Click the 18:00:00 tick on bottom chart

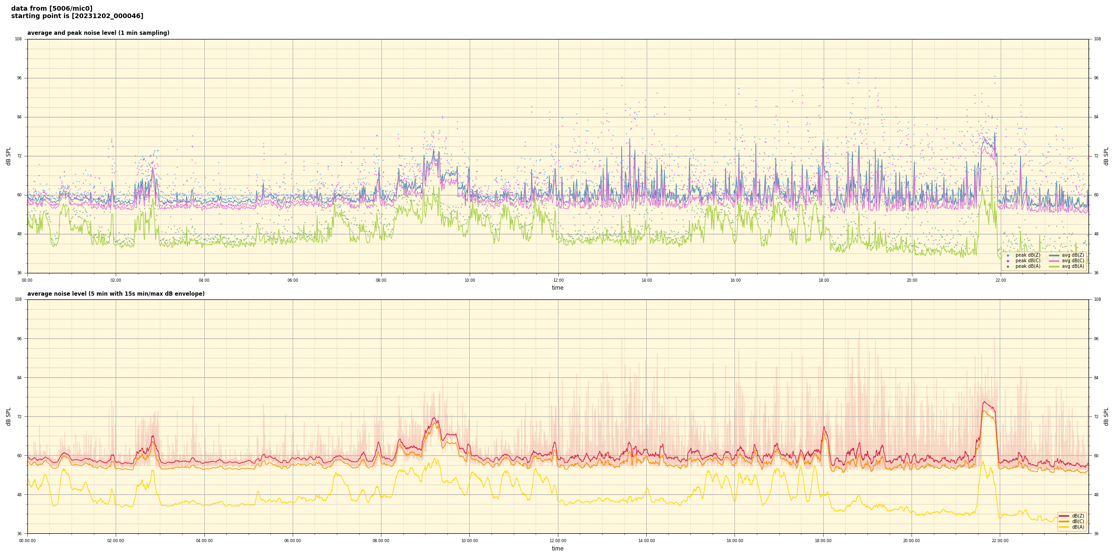coord(823,541)
